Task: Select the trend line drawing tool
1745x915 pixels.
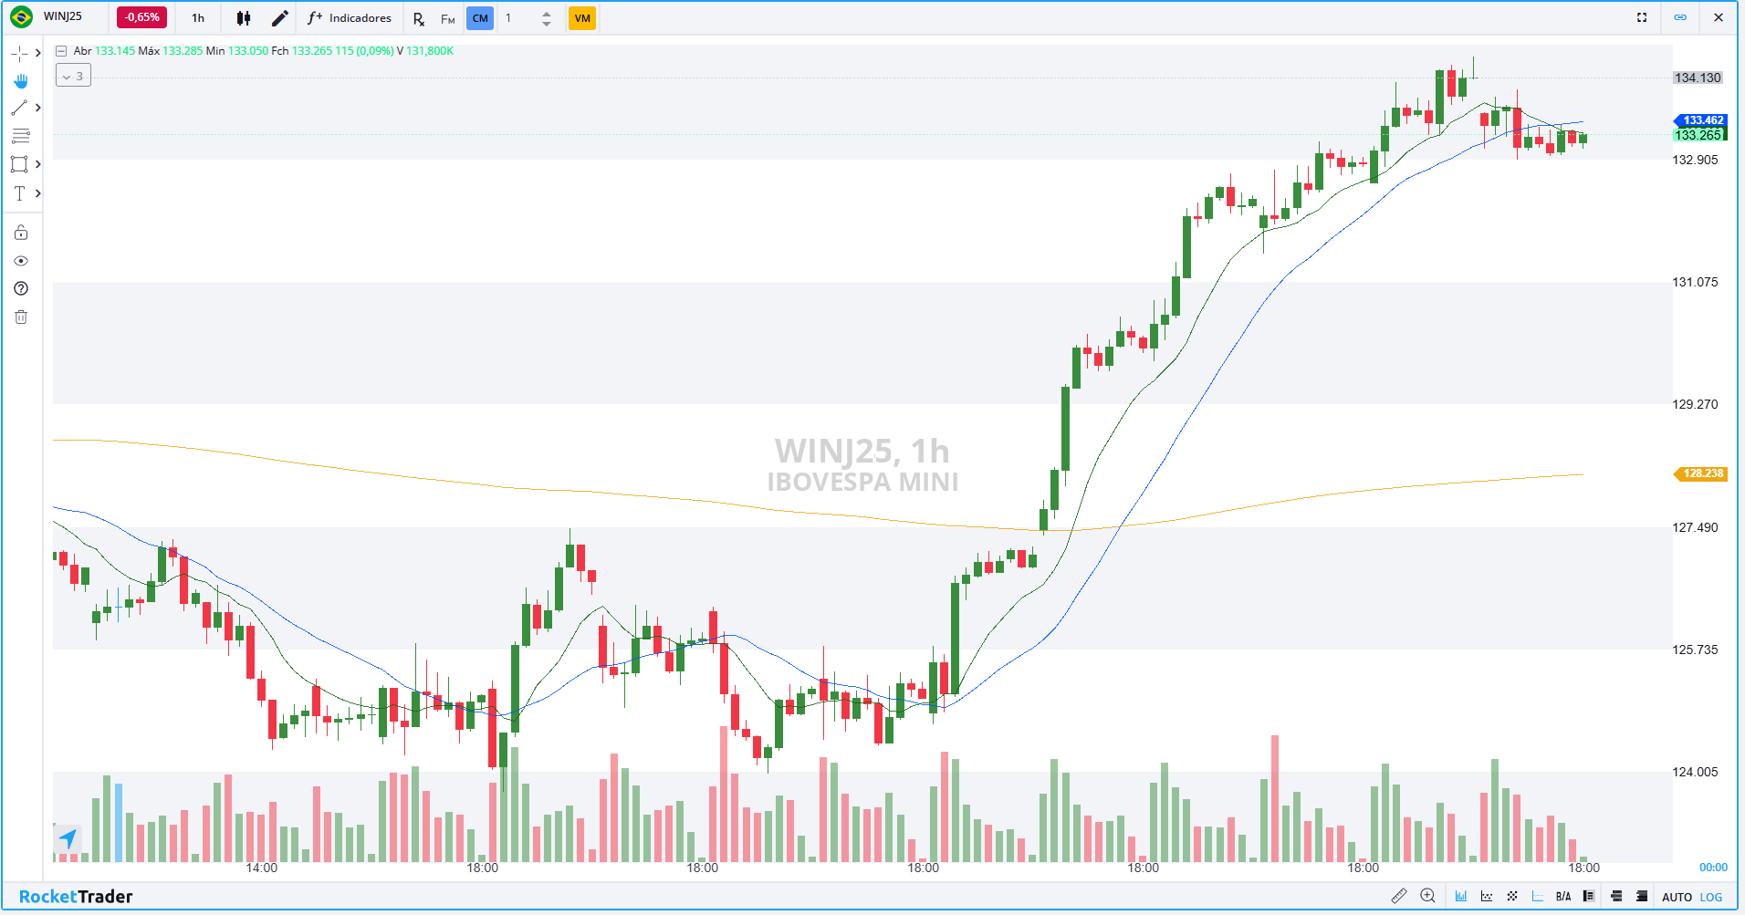Action: [19, 108]
